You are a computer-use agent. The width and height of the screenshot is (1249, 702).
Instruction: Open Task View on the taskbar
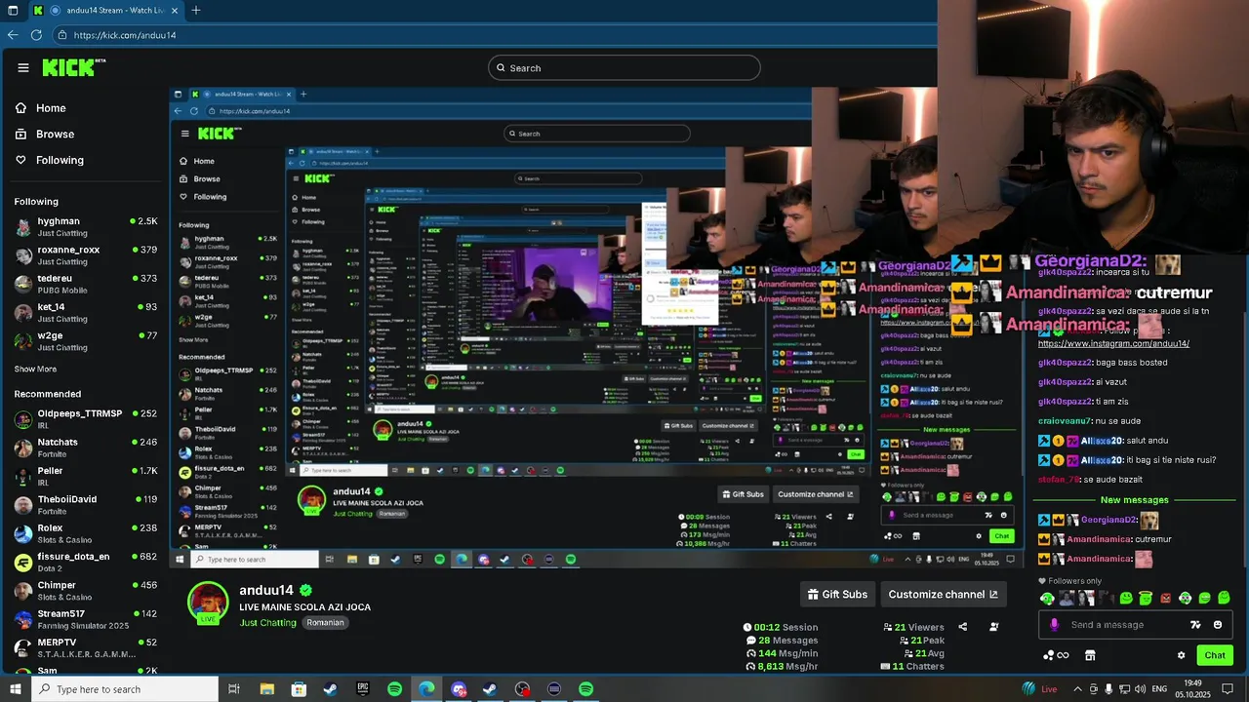tap(234, 689)
